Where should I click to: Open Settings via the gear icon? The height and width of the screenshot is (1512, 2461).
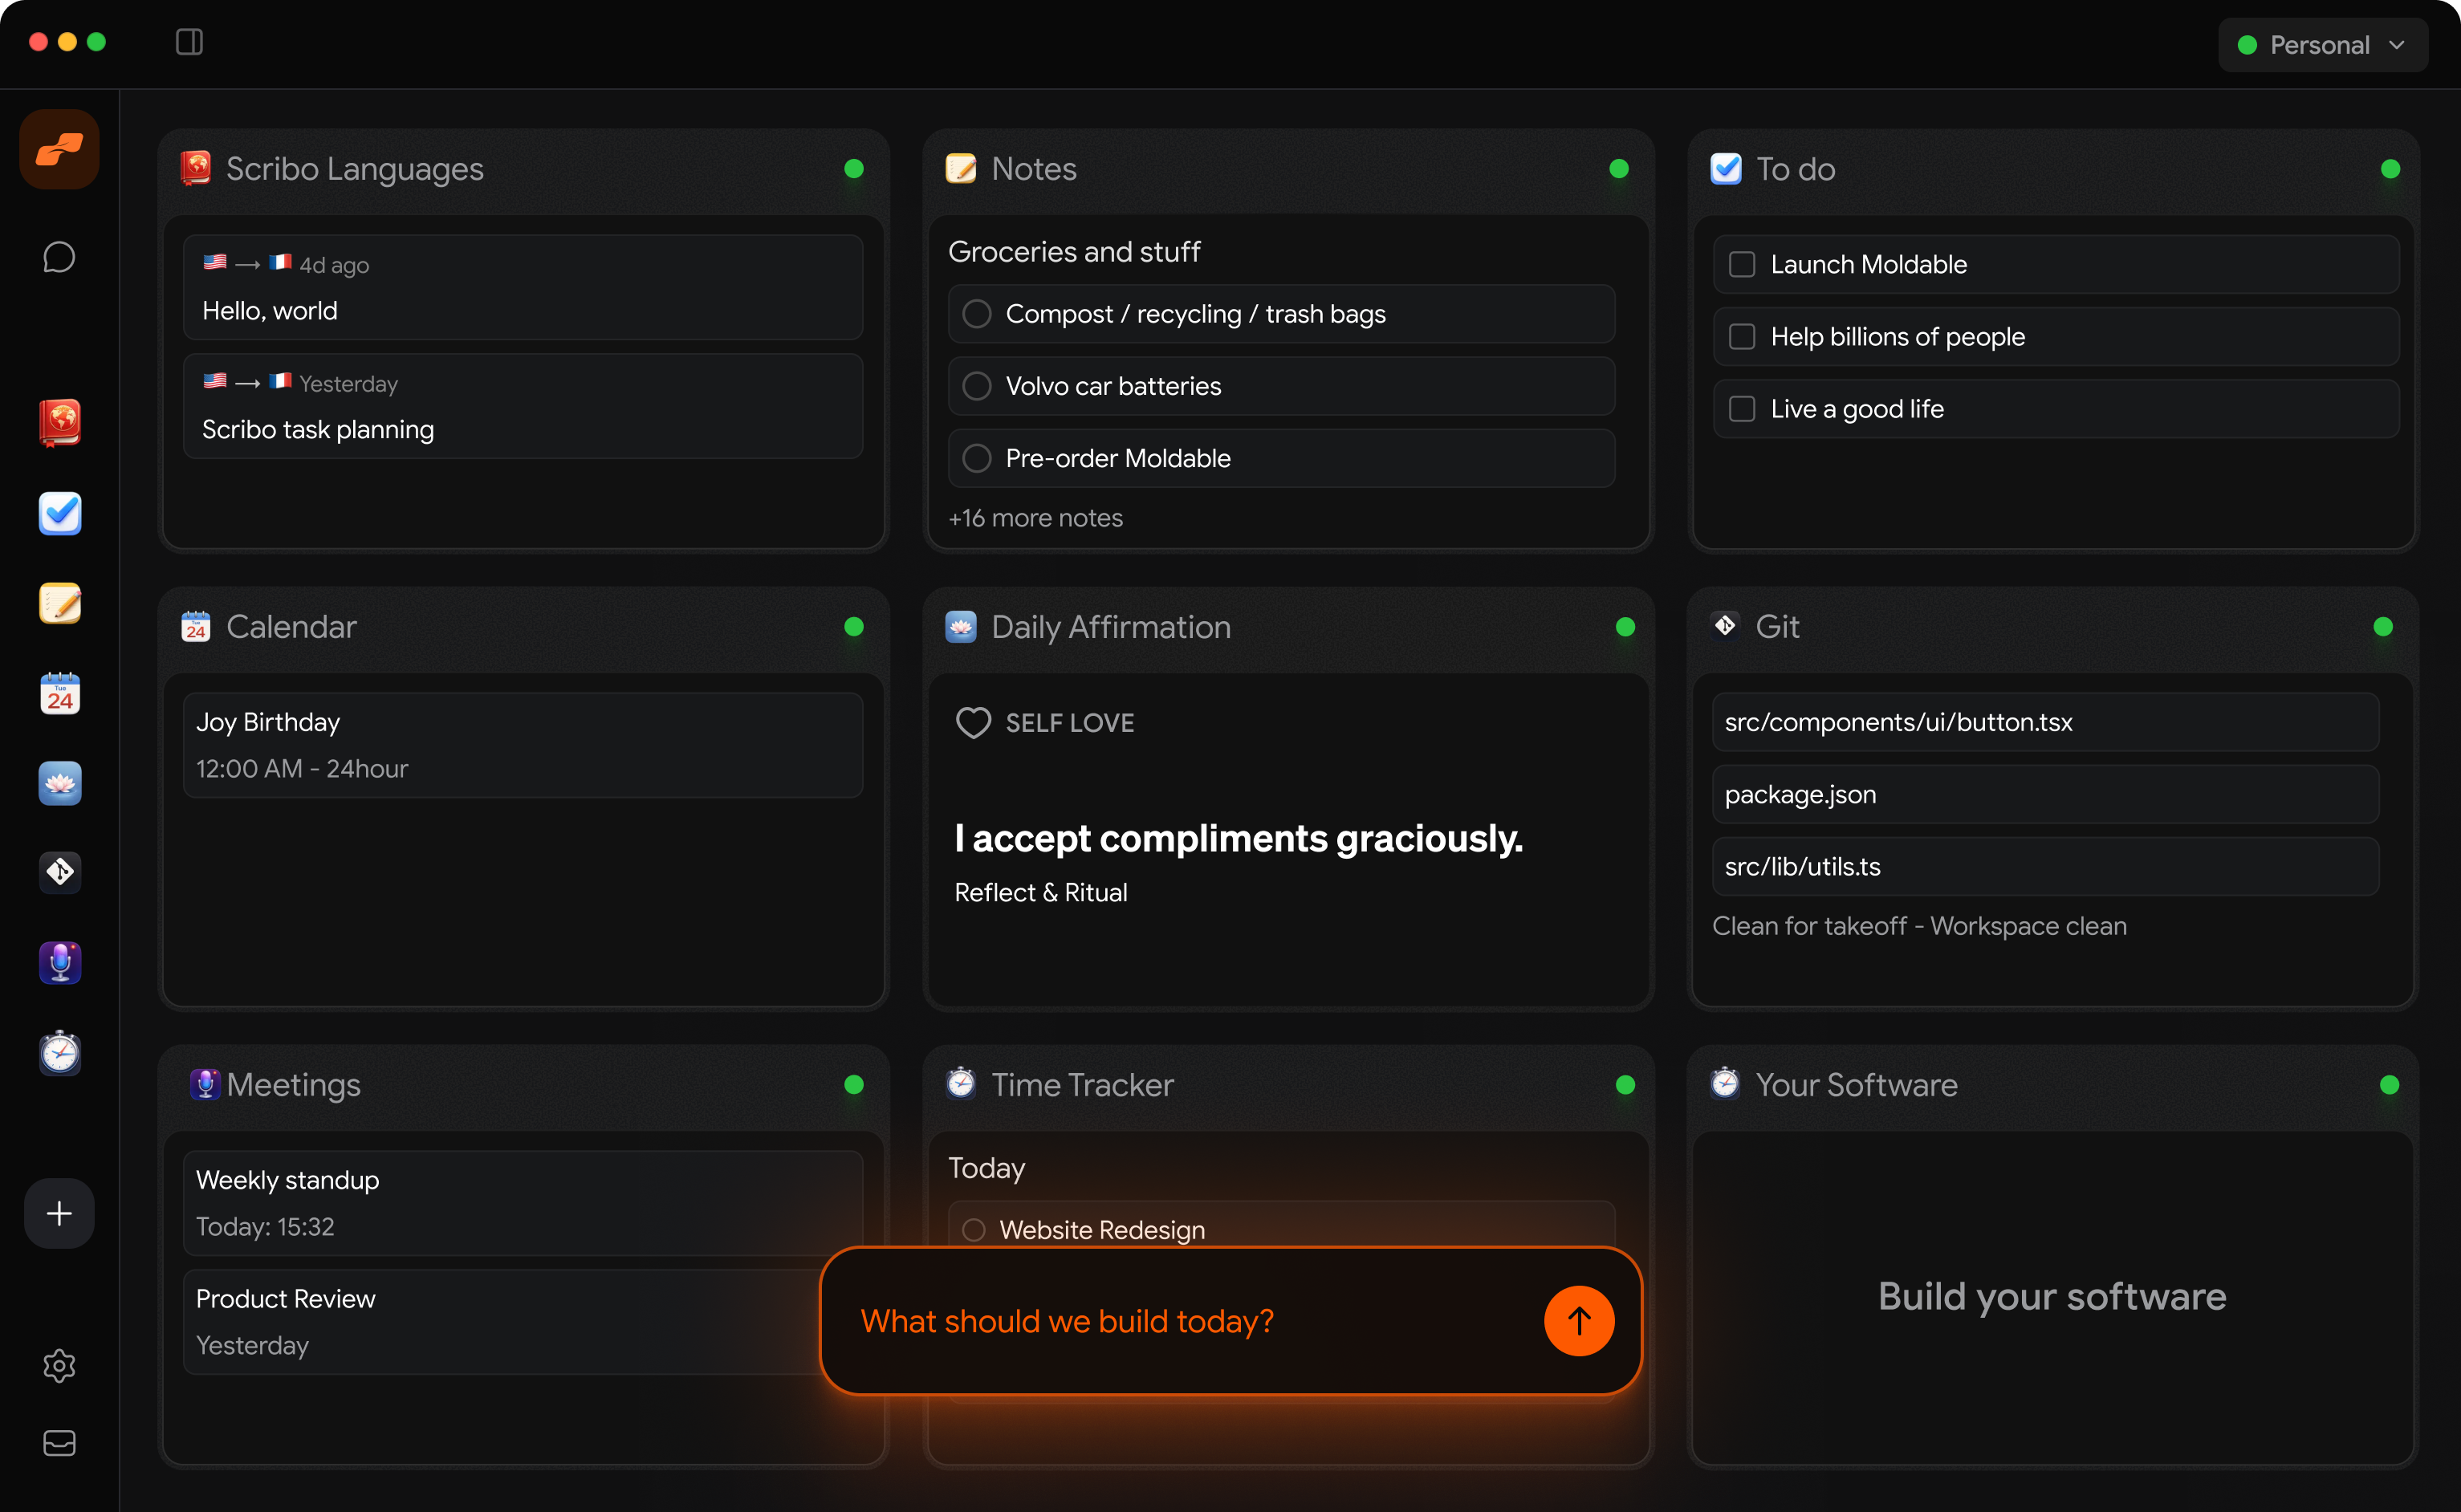click(x=59, y=1366)
